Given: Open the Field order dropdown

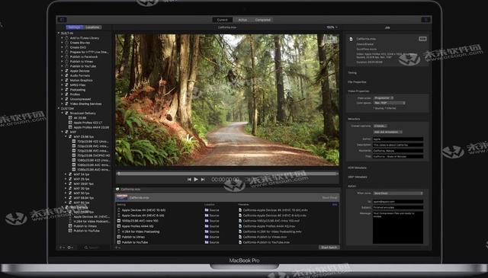Looking at the screenshot, I should click(384, 98).
